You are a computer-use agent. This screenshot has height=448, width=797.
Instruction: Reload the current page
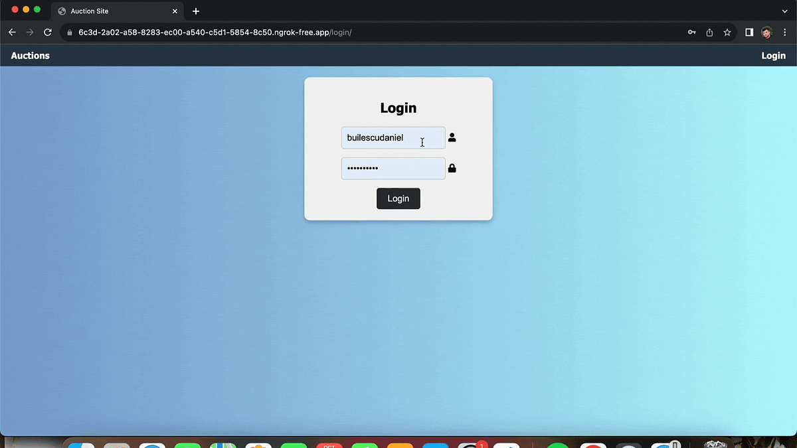[47, 32]
